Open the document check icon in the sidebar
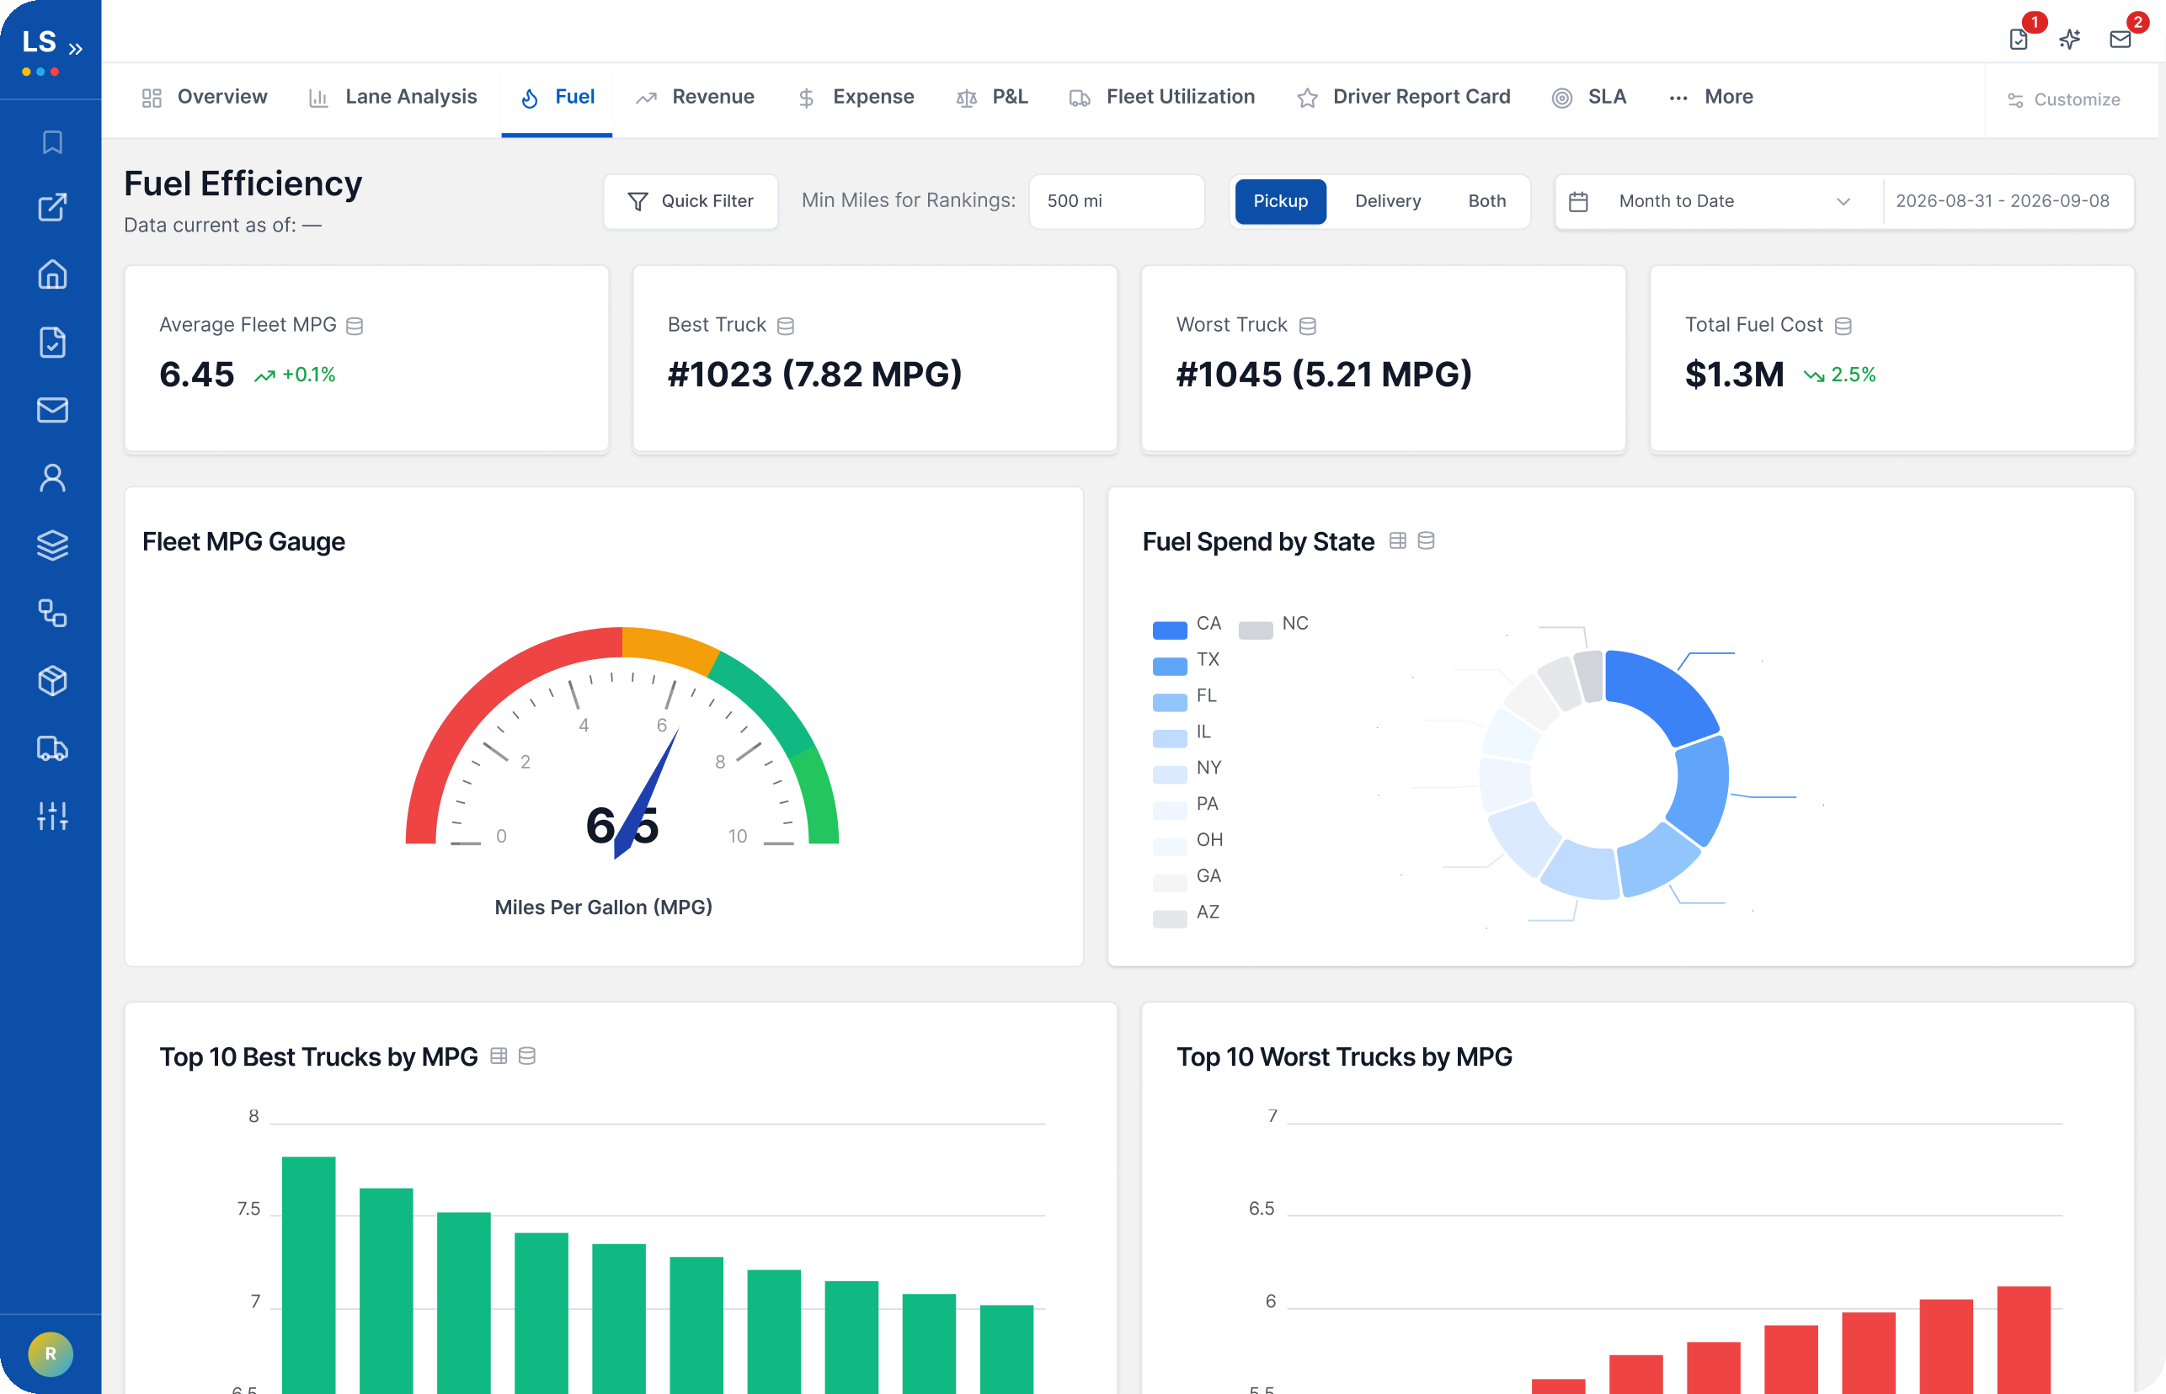The image size is (2166, 1394). point(52,342)
